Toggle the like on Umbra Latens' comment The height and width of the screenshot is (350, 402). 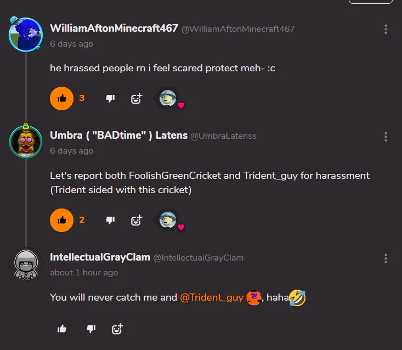(61, 220)
